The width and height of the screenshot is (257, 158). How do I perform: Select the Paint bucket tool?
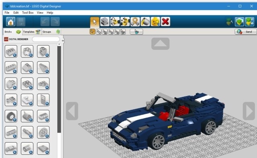pos(145,22)
